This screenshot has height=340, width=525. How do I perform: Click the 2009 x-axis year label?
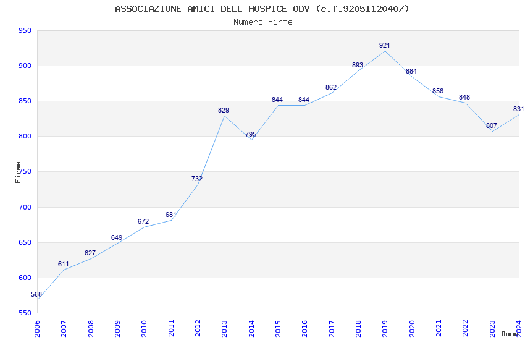click(x=117, y=329)
